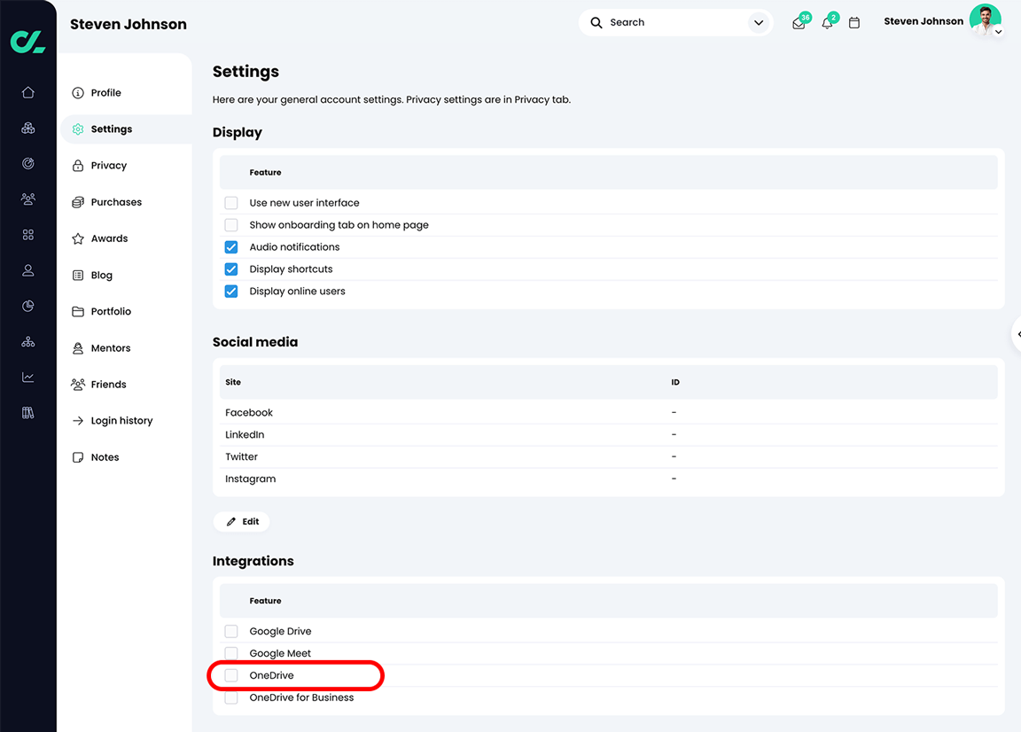Select the pie chart icon in the sidebar
The height and width of the screenshot is (732, 1021).
click(27, 306)
